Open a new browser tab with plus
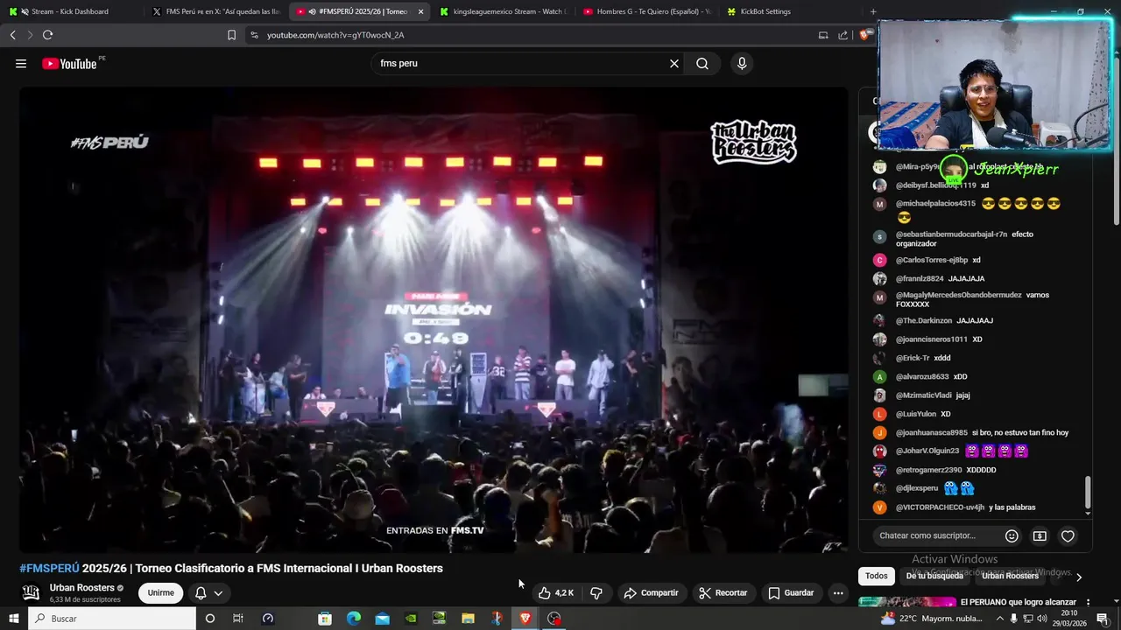1121x630 pixels. coord(873,11)
